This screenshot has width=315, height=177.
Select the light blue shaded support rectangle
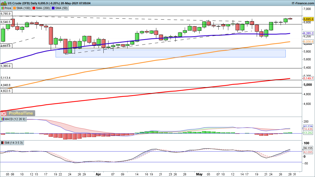coord(170,53)
